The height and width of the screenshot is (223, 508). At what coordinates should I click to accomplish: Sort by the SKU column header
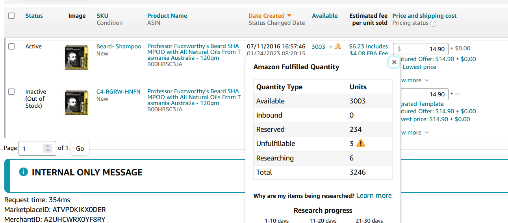[x=102, y=16]
